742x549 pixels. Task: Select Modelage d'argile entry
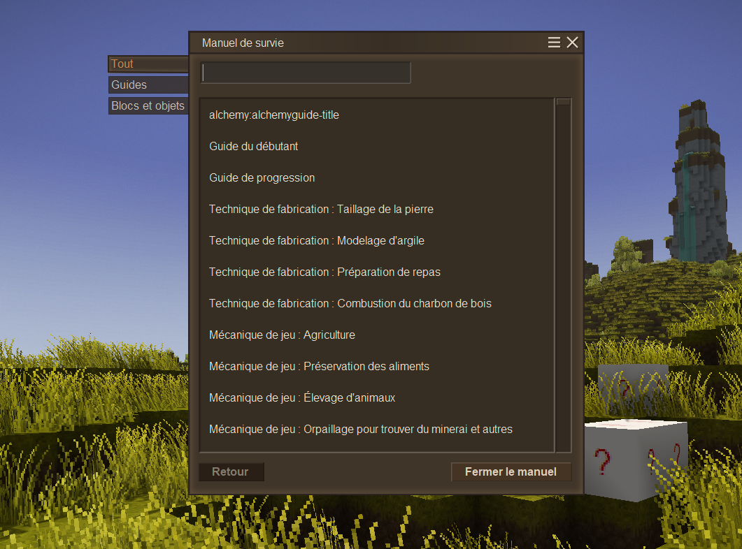pyautogui.click(x=317, y=241)
